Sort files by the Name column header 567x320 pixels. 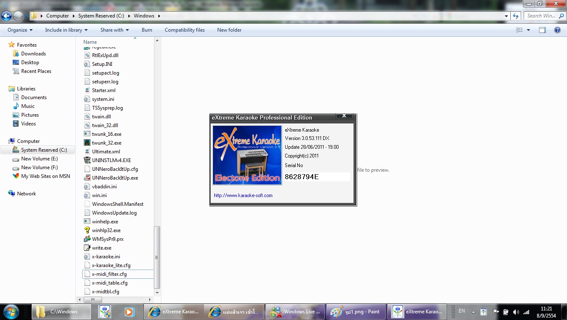coord(90,42)
